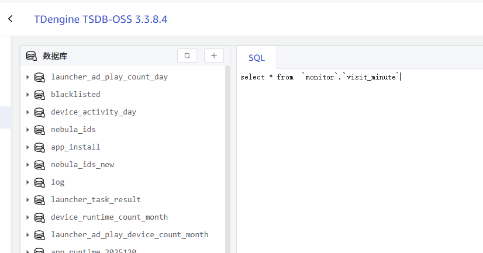This screenshot has height=253, width=483.
Task: Click the refresh databases icon button
Action: click(x=187, y=56)
